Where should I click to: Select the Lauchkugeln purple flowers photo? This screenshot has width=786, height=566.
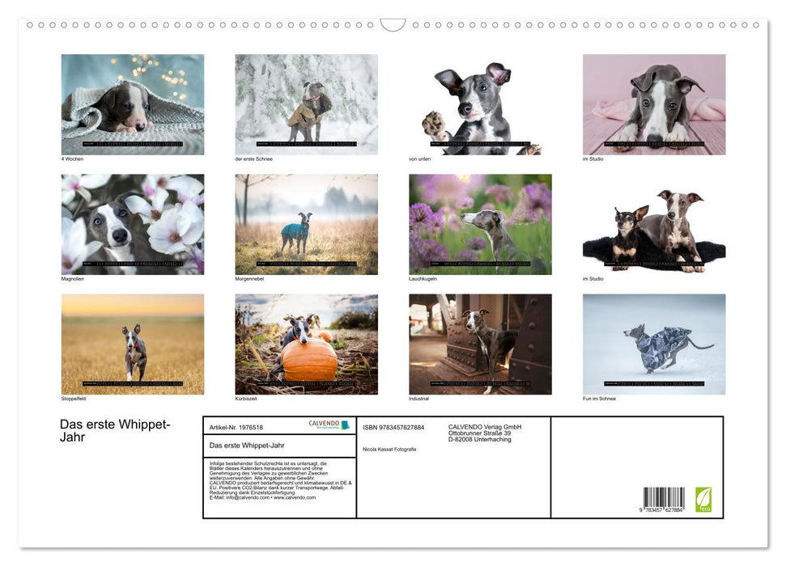coord(479,223)
